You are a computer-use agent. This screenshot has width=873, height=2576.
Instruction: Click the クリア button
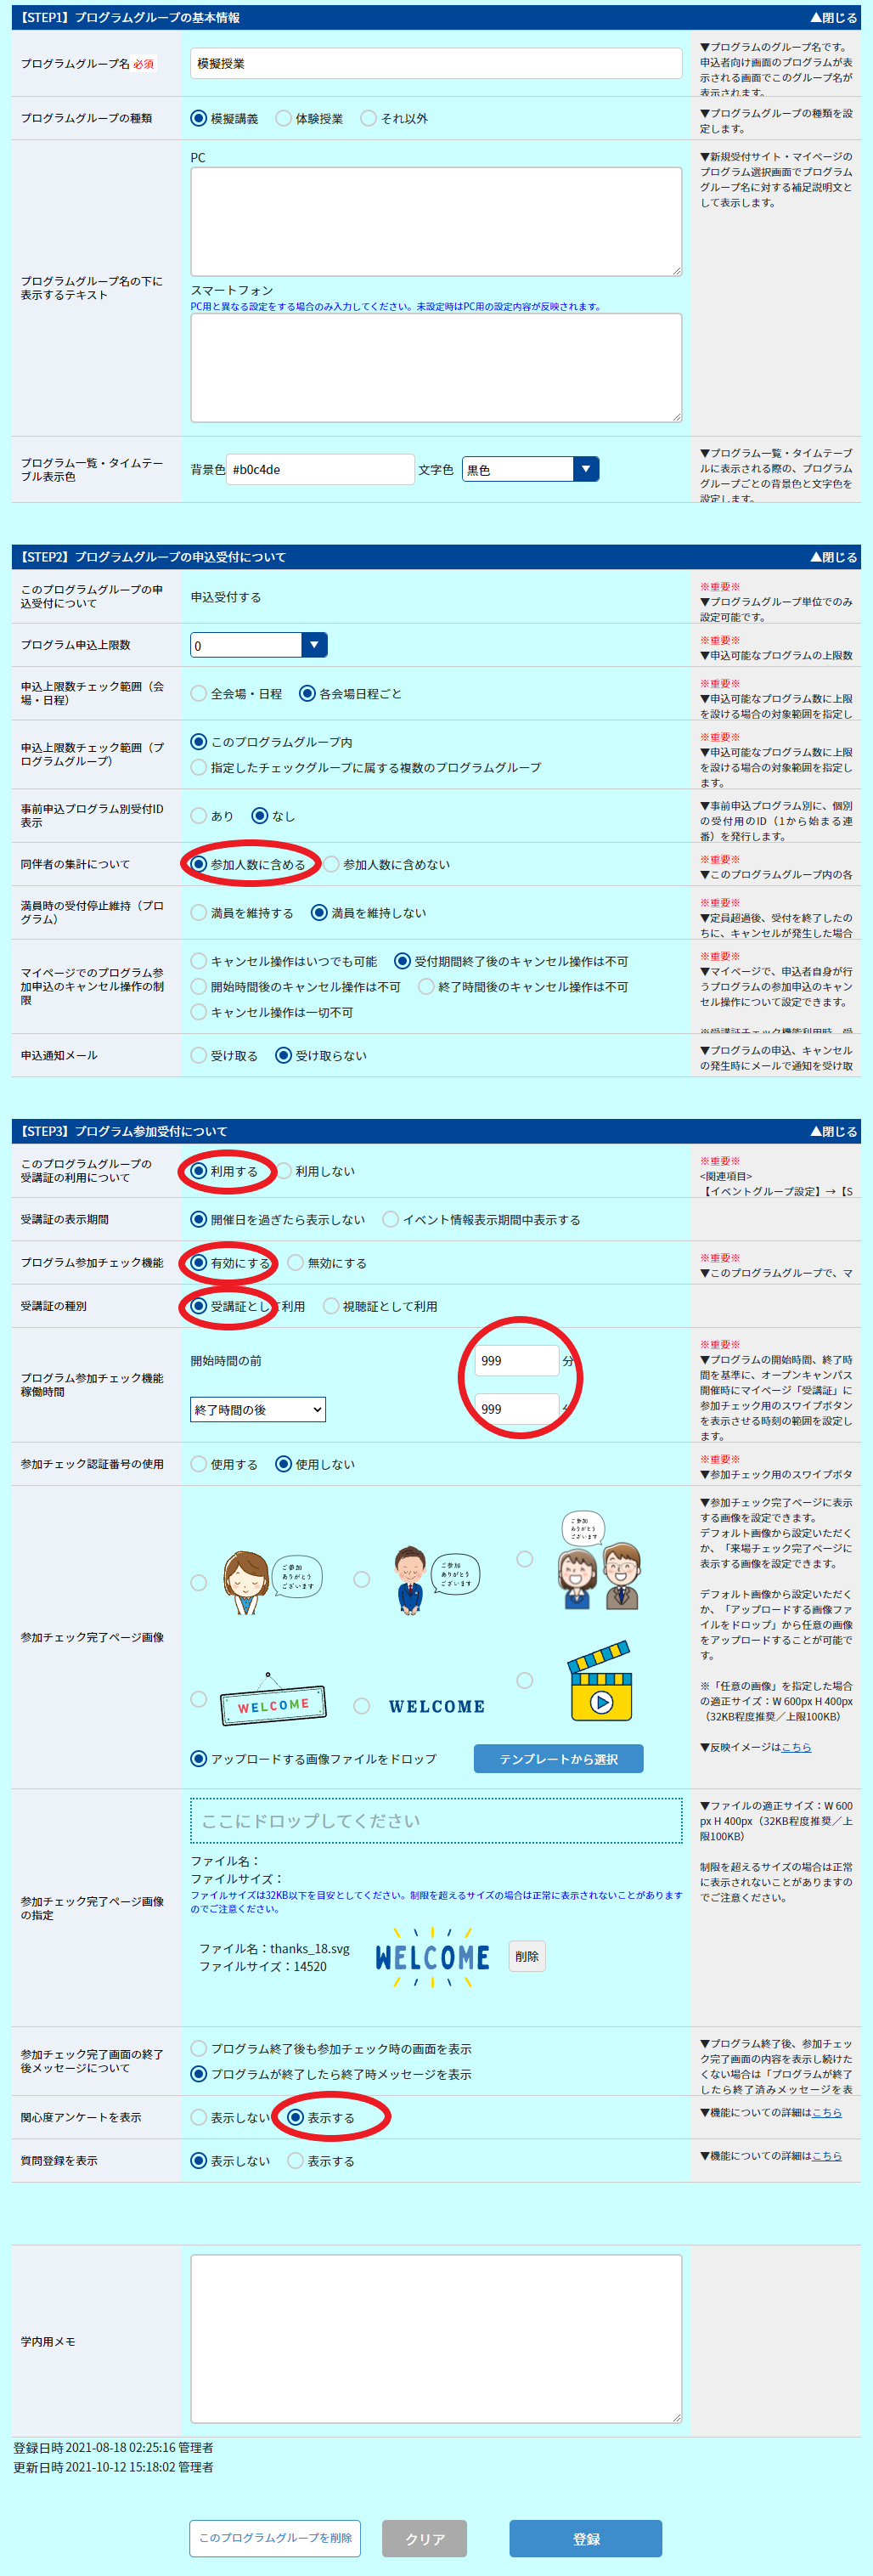pyautogui.click(x=425, y=2539)
